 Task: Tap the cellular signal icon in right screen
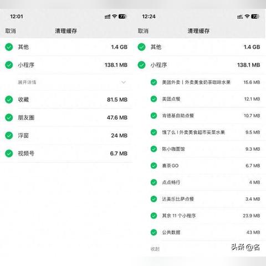(240, 17)
